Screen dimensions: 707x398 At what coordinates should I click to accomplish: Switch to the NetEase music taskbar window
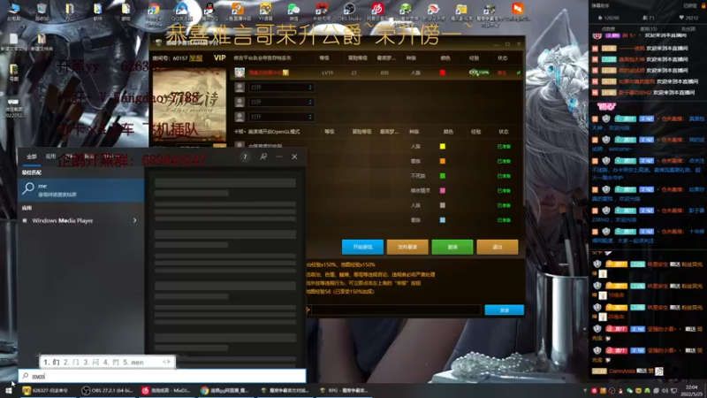pos(165,390)
